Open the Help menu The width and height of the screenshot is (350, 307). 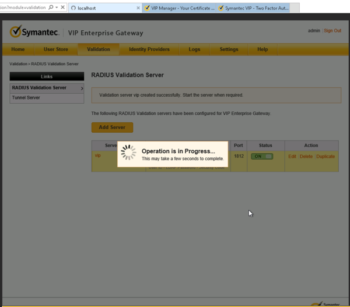click(262, 50)
